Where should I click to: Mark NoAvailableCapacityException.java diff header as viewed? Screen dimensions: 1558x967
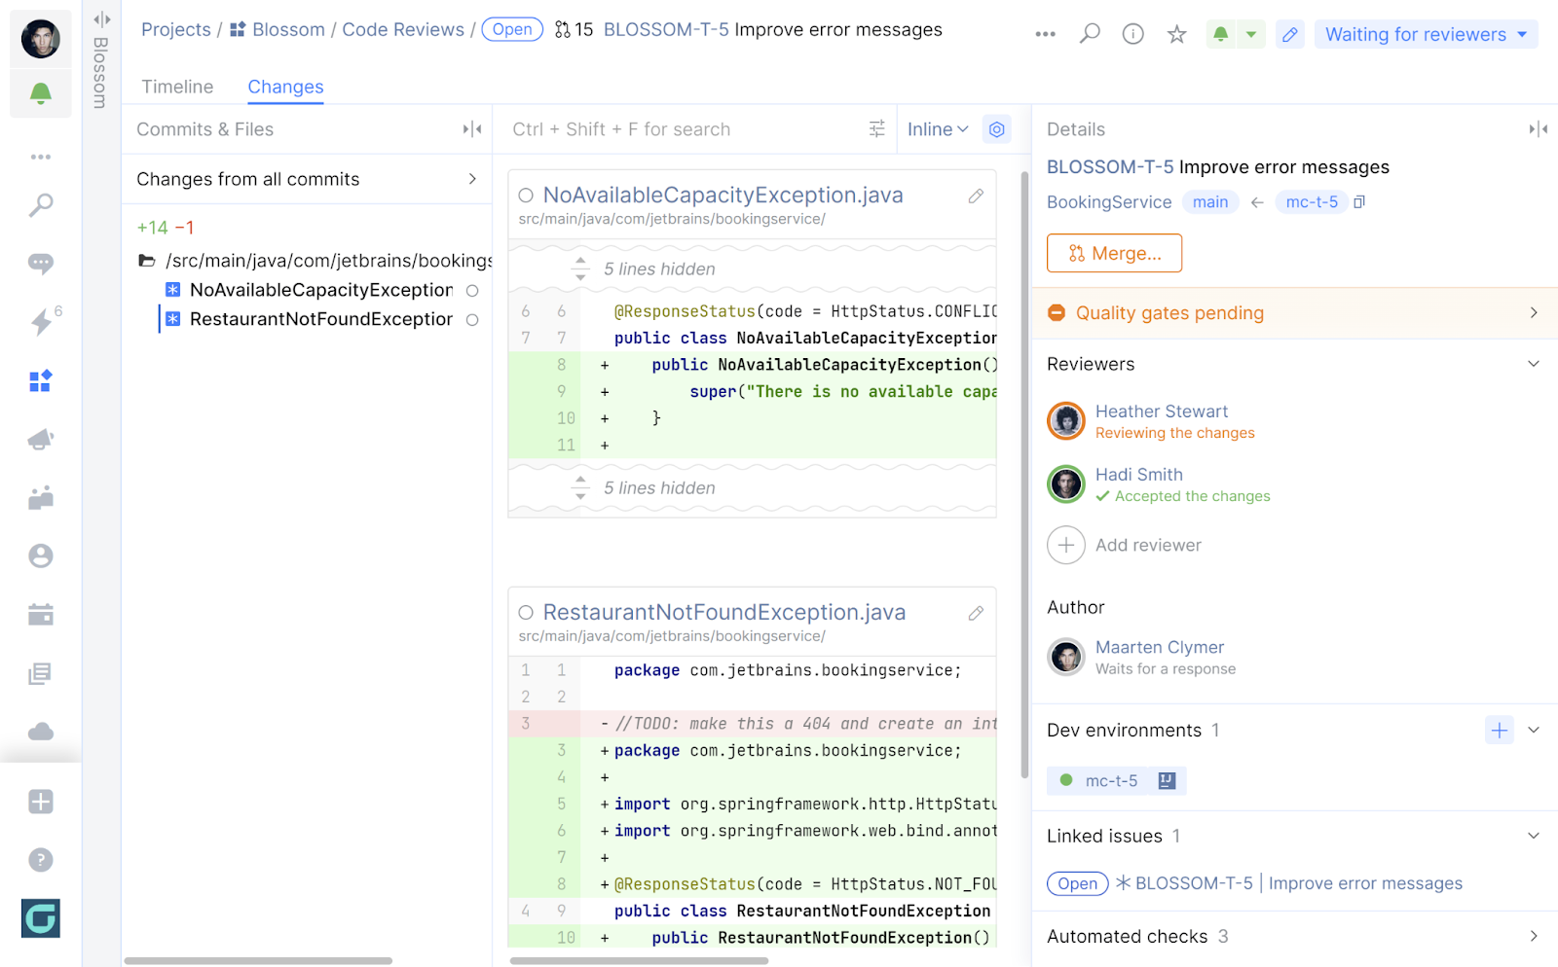coord(526,196)
